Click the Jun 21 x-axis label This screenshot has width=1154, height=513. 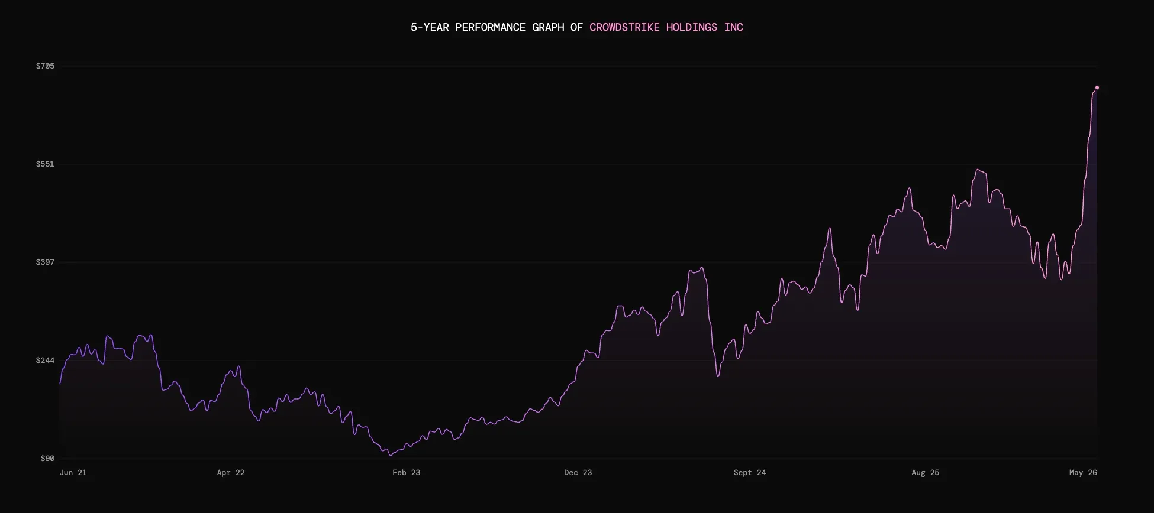(73, 473)
